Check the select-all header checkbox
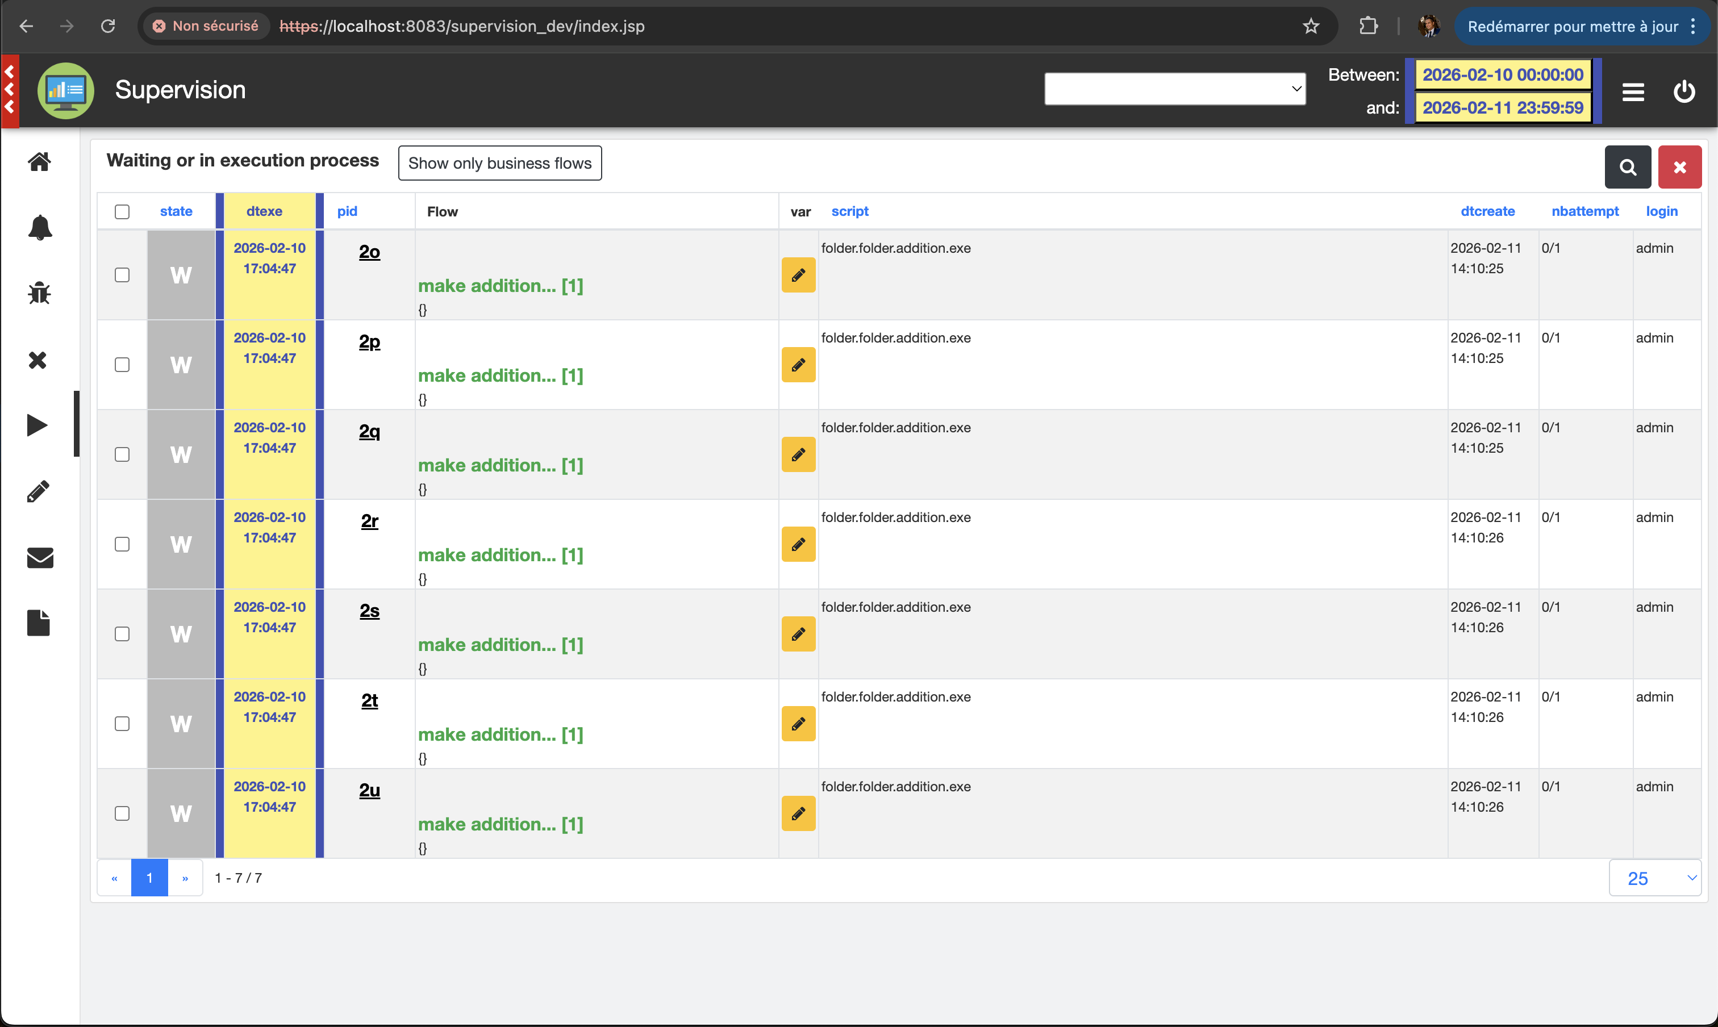Screen dimensions: 1718x1027 122,212
